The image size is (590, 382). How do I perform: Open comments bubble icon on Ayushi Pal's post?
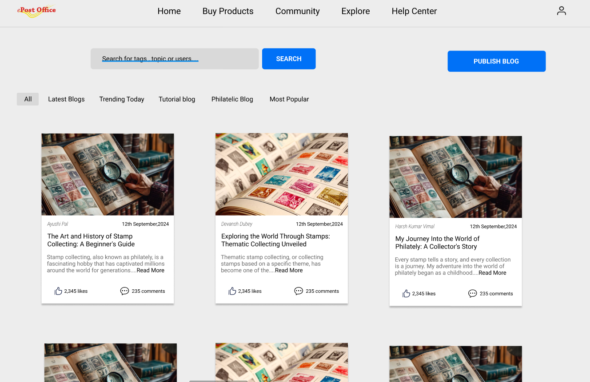tap(124, 291)
